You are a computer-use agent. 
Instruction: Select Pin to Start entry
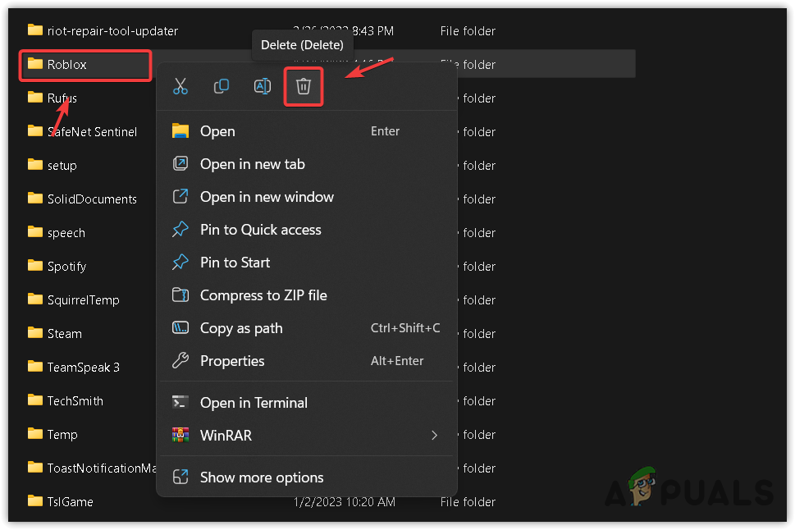pyautogui.click(x=235, y=263)
